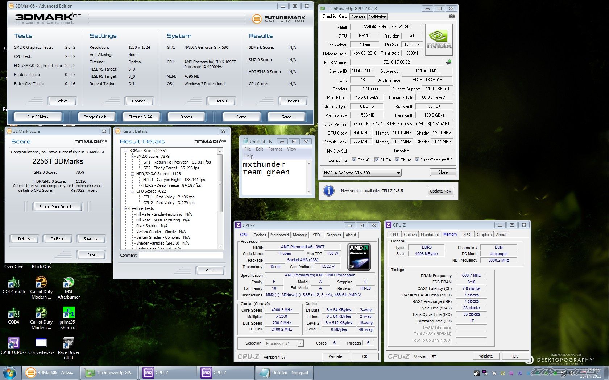The height and width of the screenshot is (380, 609).
Task: Click the GPU-Z screenshot camera icon
Action: point(451,16)
